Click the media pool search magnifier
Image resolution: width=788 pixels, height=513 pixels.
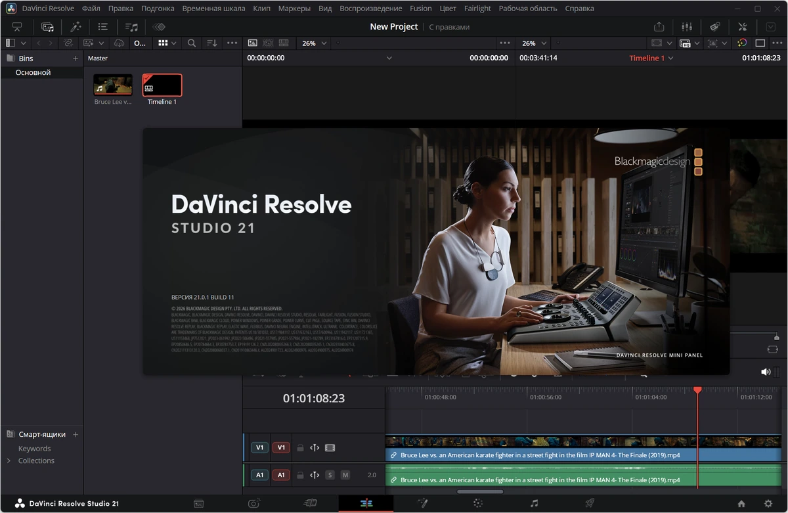click(192, 43)
